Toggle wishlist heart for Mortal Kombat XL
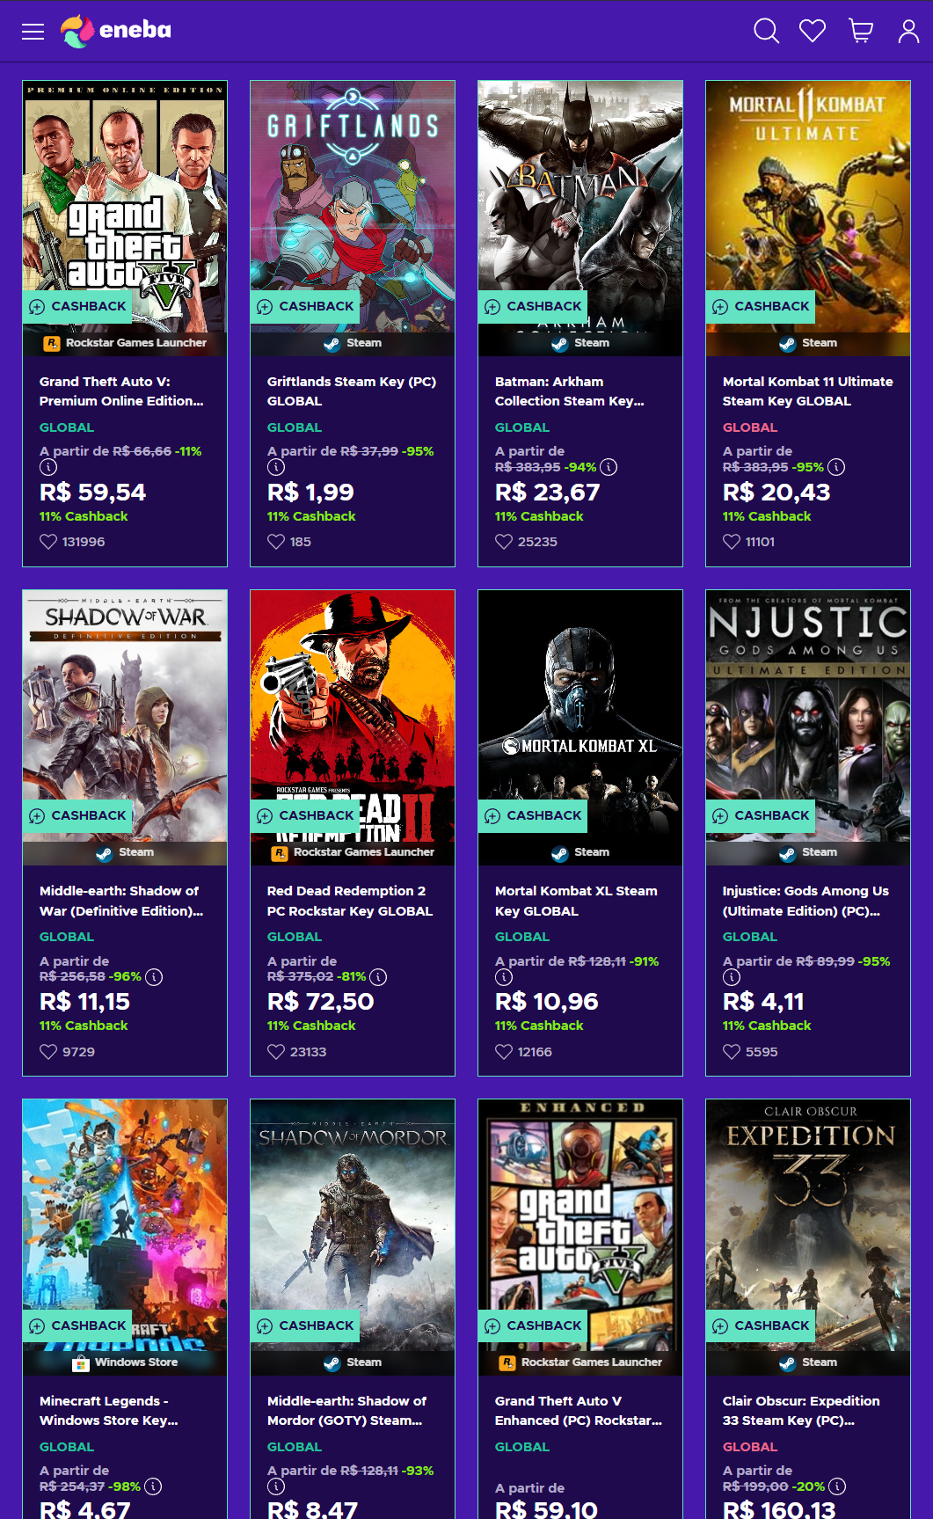Image resolution: width=933 pixels, height=1519 pixels. click(504, 1051)
